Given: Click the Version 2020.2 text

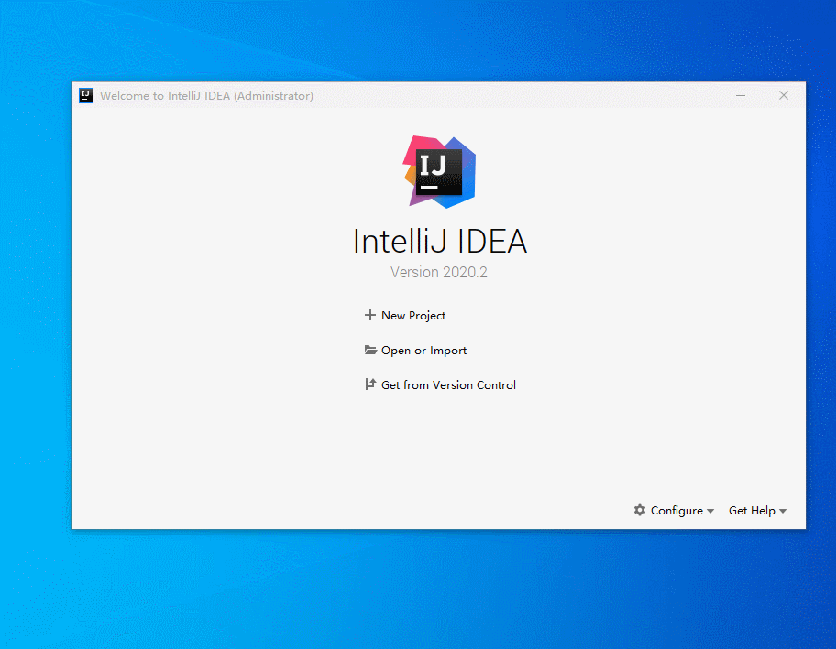Looking at the screenshot, I should (439, 272).
